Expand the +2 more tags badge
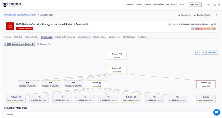Screen dimensions: 222x118 (214, 28)
